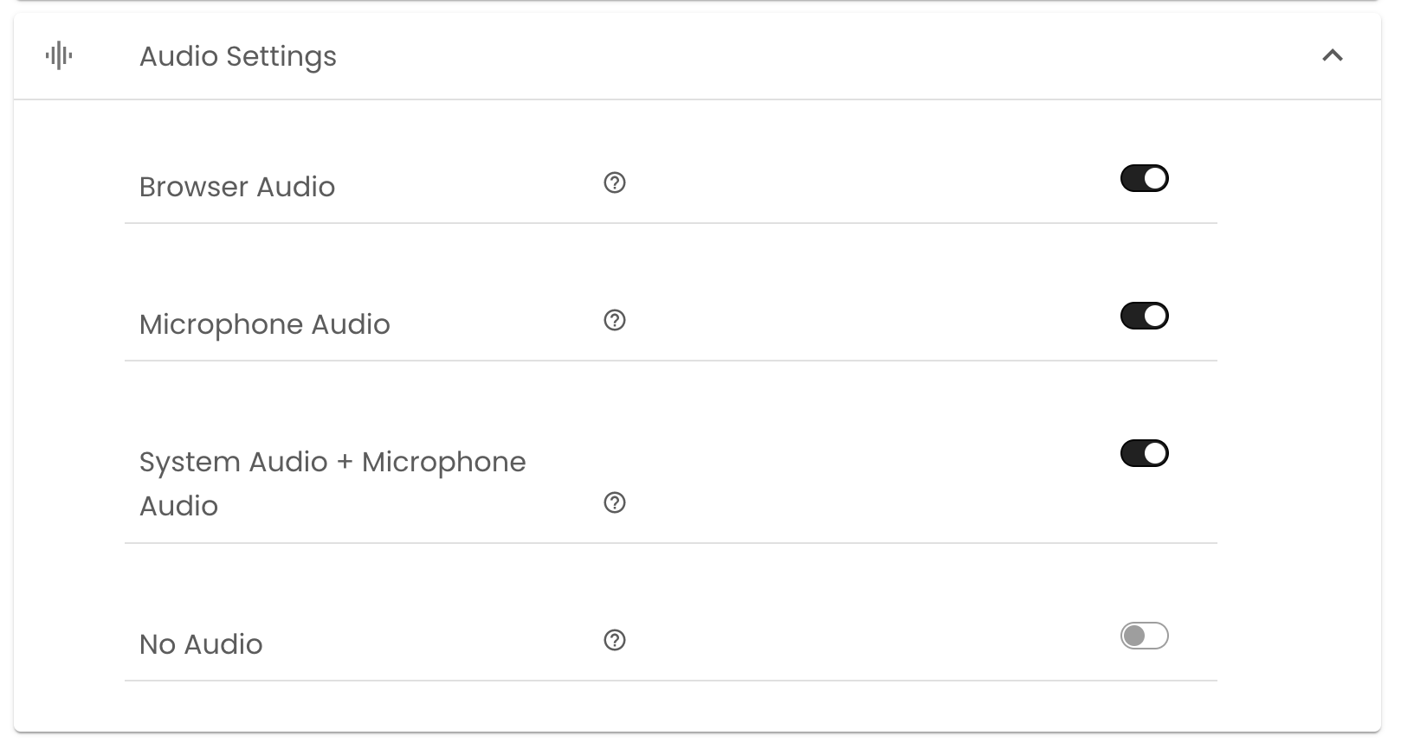Viewport: 1401px width, 742px height.
Task: Click the audio waveform icon
Action: (59, 56)
